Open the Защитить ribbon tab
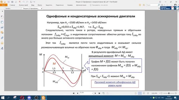Image resolution: width=179 pixels, height=100 pixels. click(x=49, y=5)
